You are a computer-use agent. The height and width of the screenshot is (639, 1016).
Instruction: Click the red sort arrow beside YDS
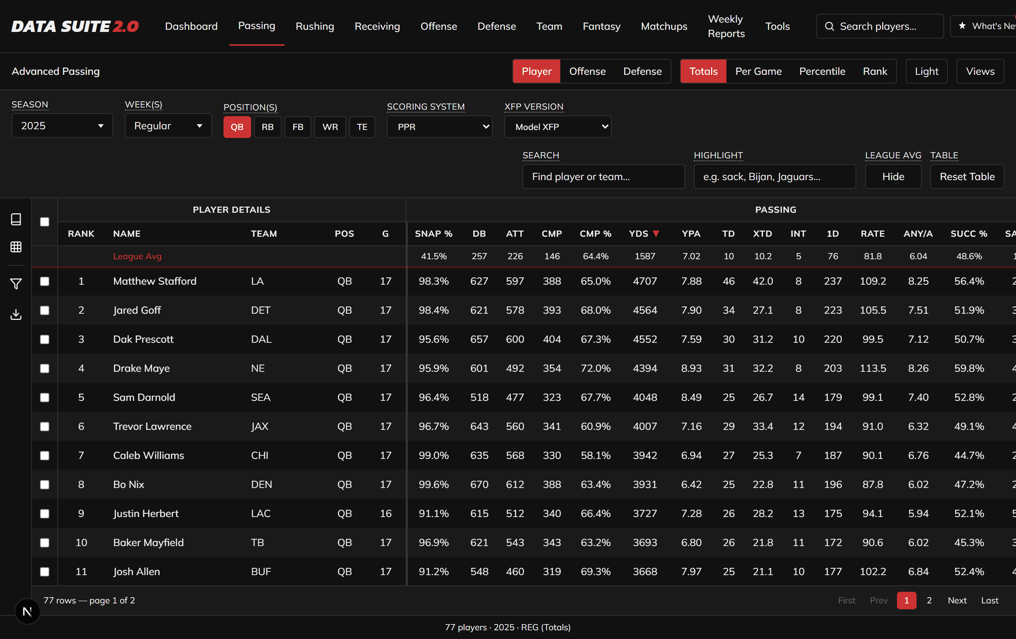point(656,233)
